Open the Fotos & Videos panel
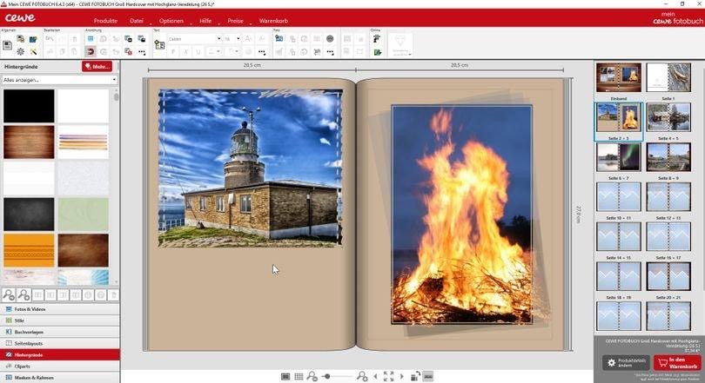Screen dimensions: 705x383 point(60,309)
